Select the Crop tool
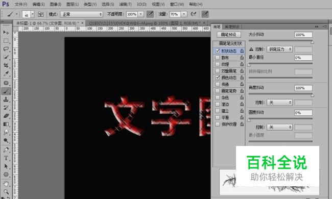This screenshot has width=332, height=199. coord(6,65)
